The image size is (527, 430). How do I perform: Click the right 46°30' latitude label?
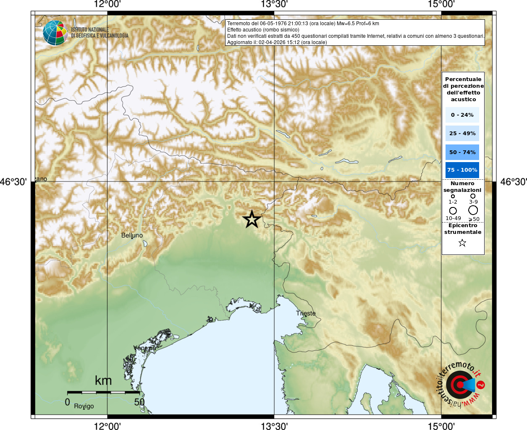click(513, 182)
